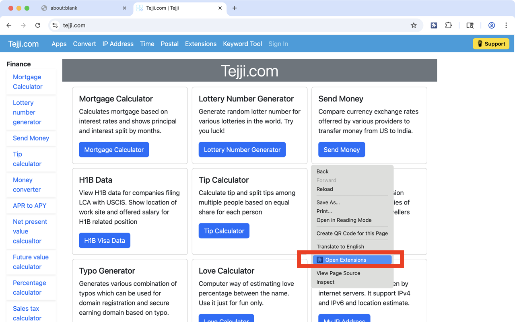Click the Lottery Number Generator card button
Screen dimensions: 515x322
click(242, 150)
